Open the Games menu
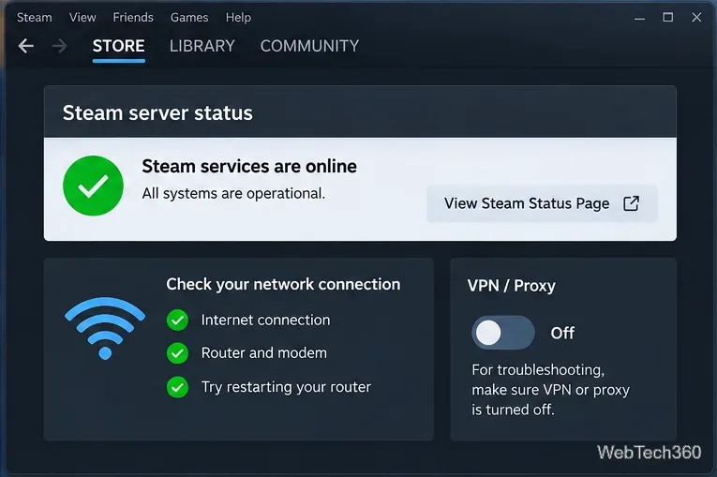The width and height of the screenshot is (717, 477). tap(189, 18)
